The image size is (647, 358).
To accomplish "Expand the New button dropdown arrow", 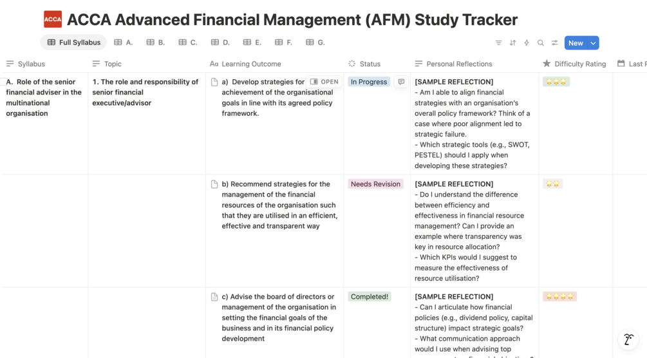I will coord(593,43).
